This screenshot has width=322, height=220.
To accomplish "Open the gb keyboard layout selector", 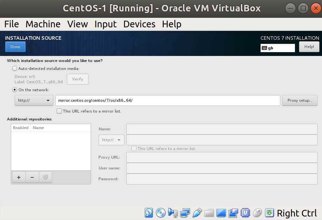I will click(278, 48).
